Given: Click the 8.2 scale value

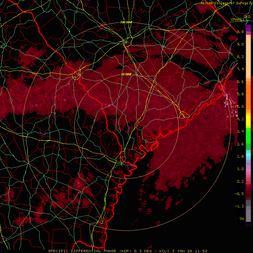Looking at the screenshot, I should (240, 57).
